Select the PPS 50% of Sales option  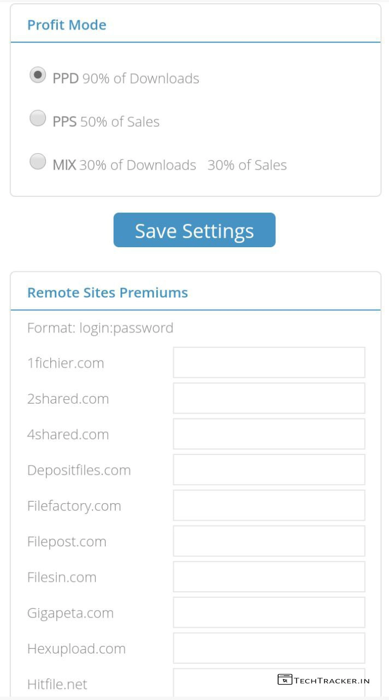(38, 118)
